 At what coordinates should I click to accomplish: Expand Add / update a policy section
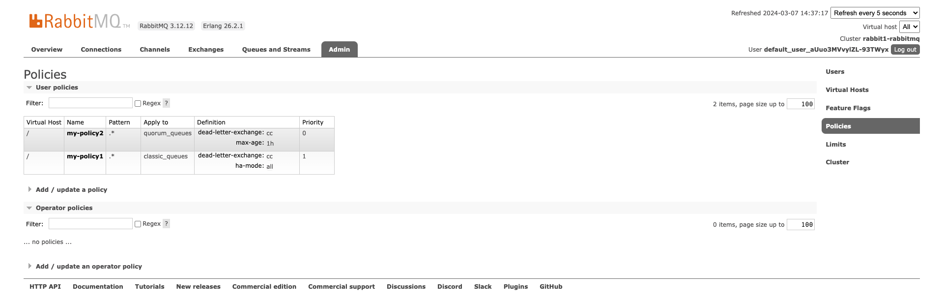(x=71, y=190)
